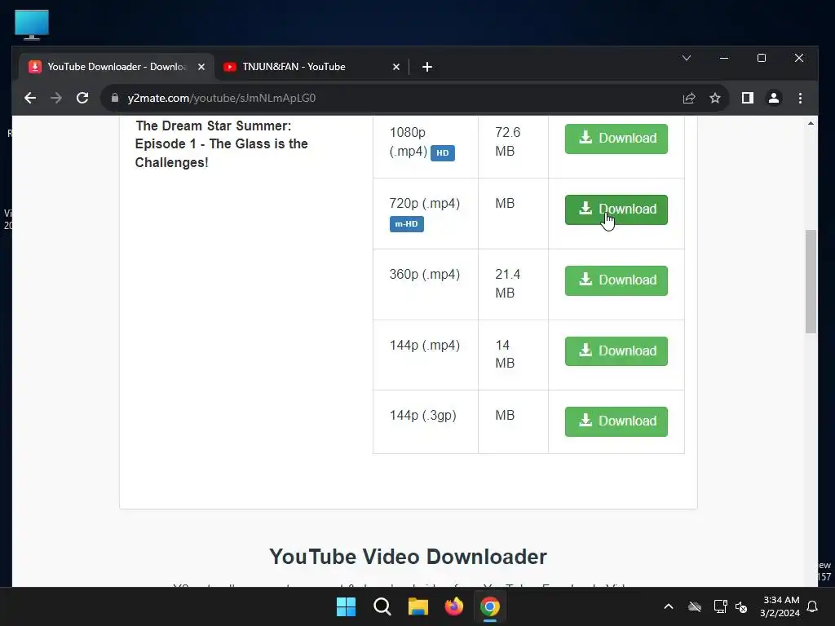
Task: Show hidden system tray icons
Action: (x=669, y=606)
